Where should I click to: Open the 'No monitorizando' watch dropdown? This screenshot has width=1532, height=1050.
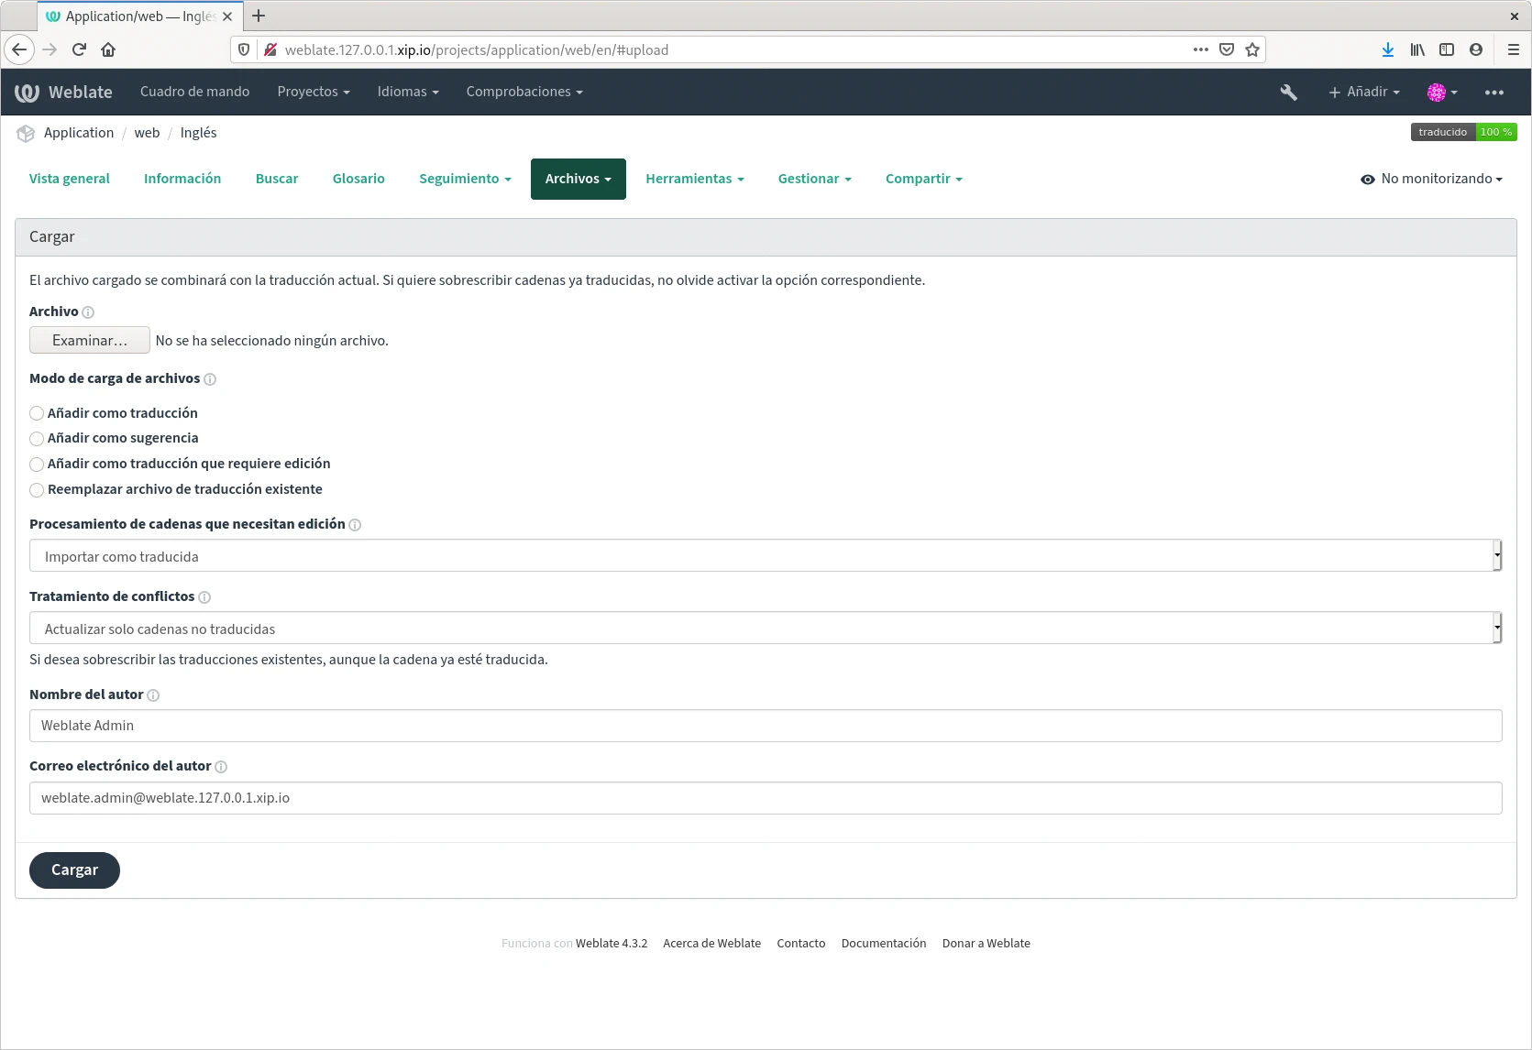point(1431,180)
